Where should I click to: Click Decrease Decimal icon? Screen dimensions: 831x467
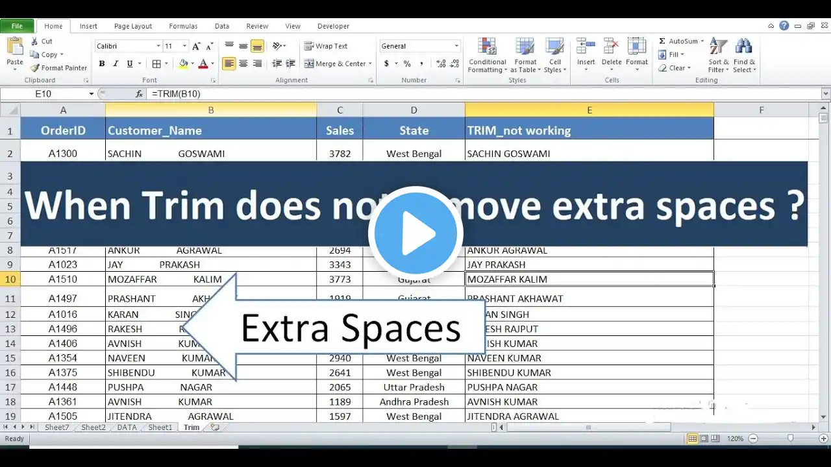455,64
